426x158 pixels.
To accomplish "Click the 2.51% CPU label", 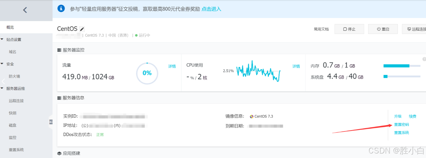I will (228, 71).
